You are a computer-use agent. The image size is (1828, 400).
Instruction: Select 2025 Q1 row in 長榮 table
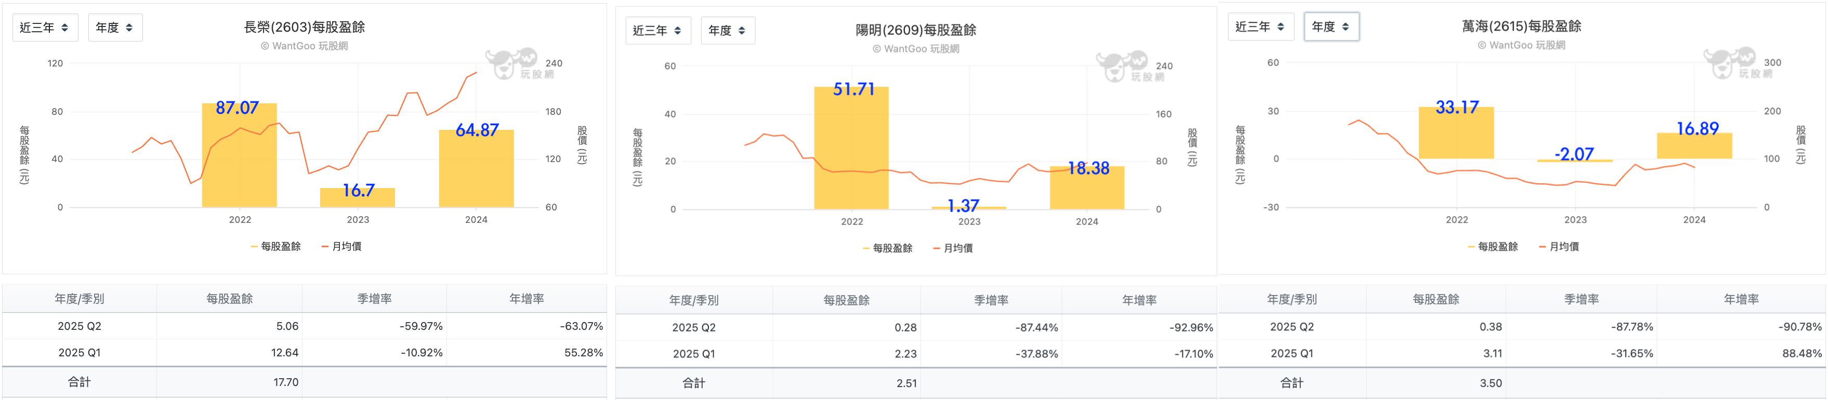pyautogui.click(x=305, y=353)
